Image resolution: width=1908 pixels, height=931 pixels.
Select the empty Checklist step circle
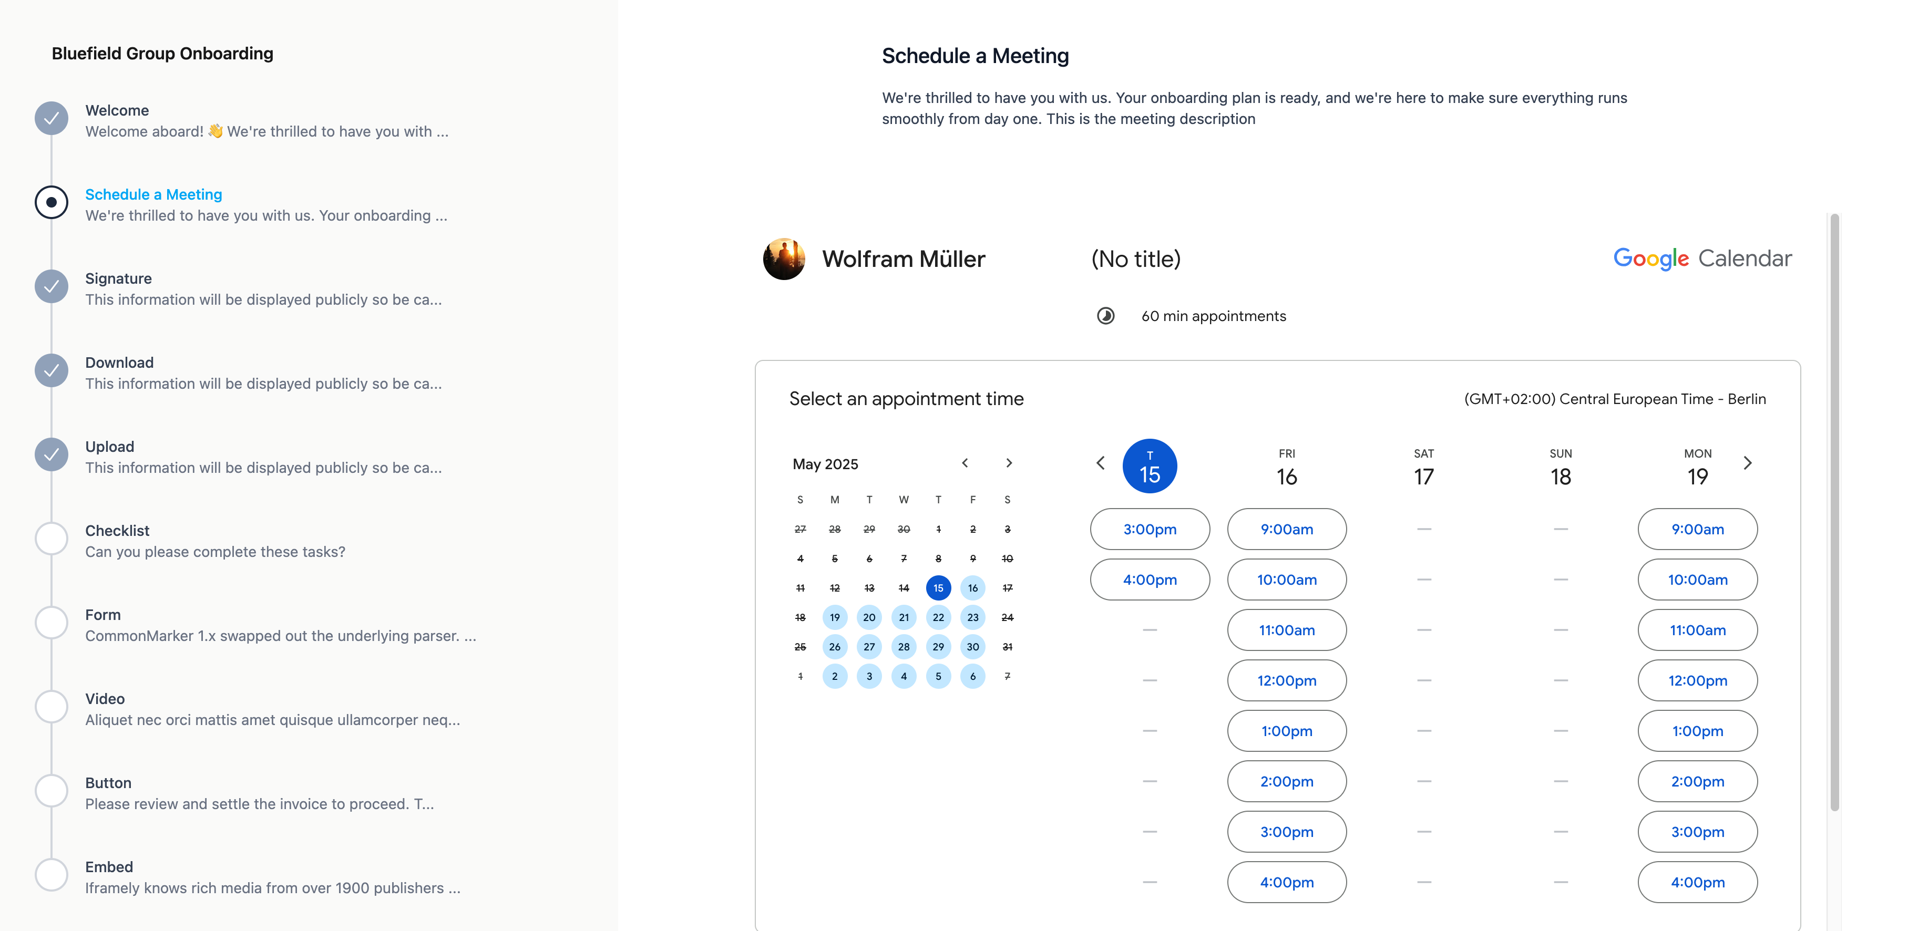(x=51, y=539)
